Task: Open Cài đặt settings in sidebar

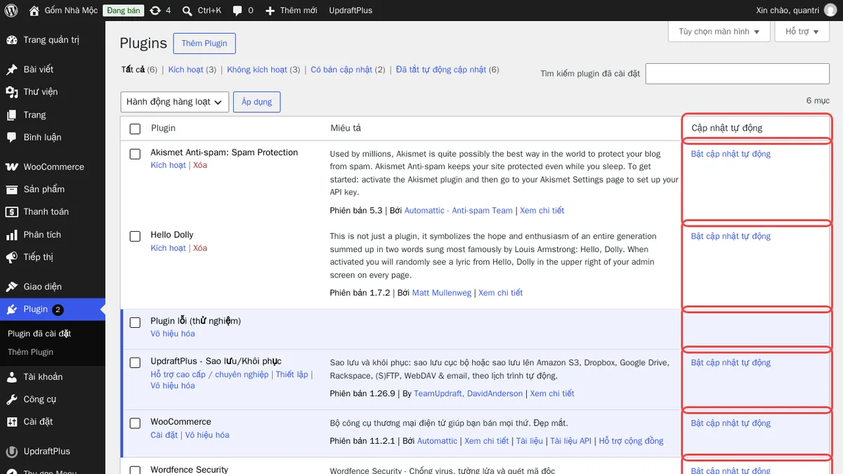Action: pyautogui.click(x=38, y=421)
